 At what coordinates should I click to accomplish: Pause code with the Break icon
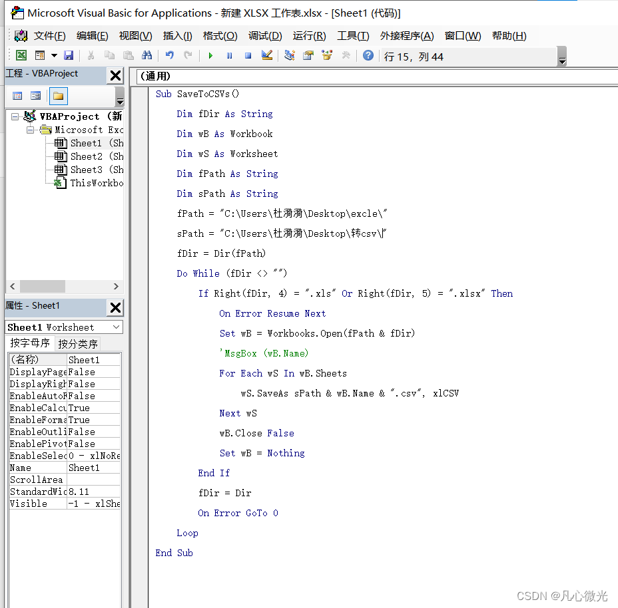click(230, 56)
